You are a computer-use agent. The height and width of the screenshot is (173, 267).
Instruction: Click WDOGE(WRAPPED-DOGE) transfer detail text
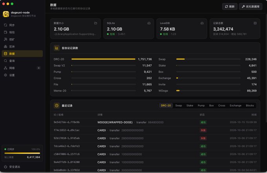pos(130,122)
